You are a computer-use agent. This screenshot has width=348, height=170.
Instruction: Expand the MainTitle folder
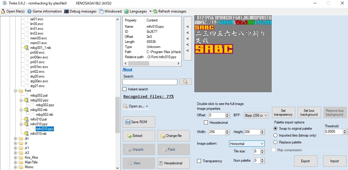(16, 162)
